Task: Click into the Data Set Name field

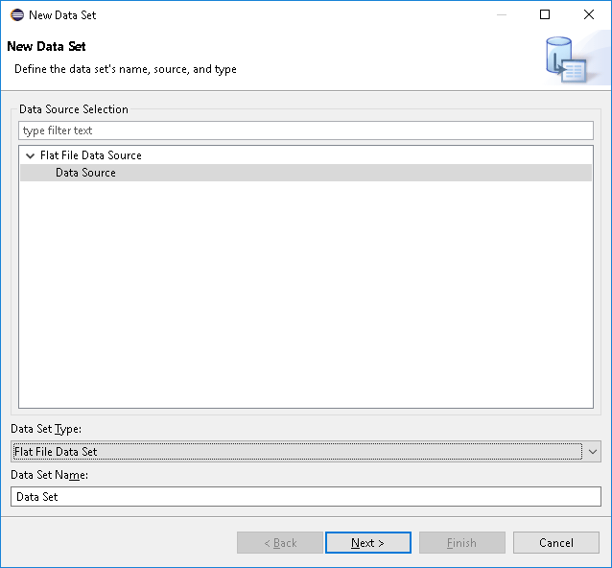Action: pos(306,497)
